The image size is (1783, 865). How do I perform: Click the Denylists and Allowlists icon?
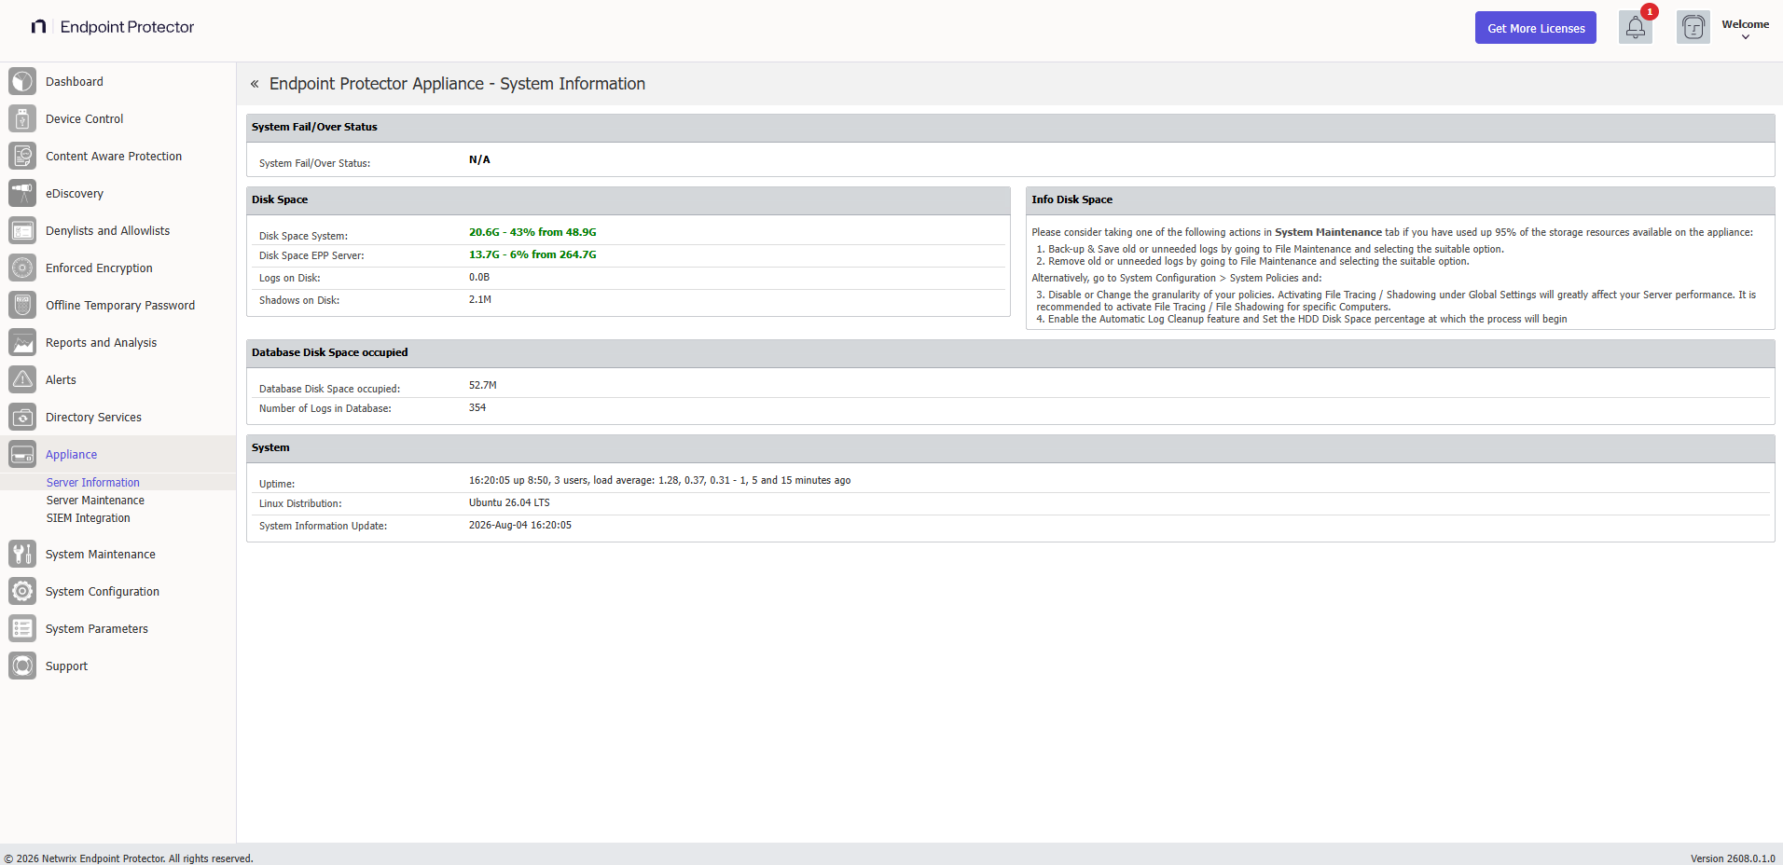point(22,230)
